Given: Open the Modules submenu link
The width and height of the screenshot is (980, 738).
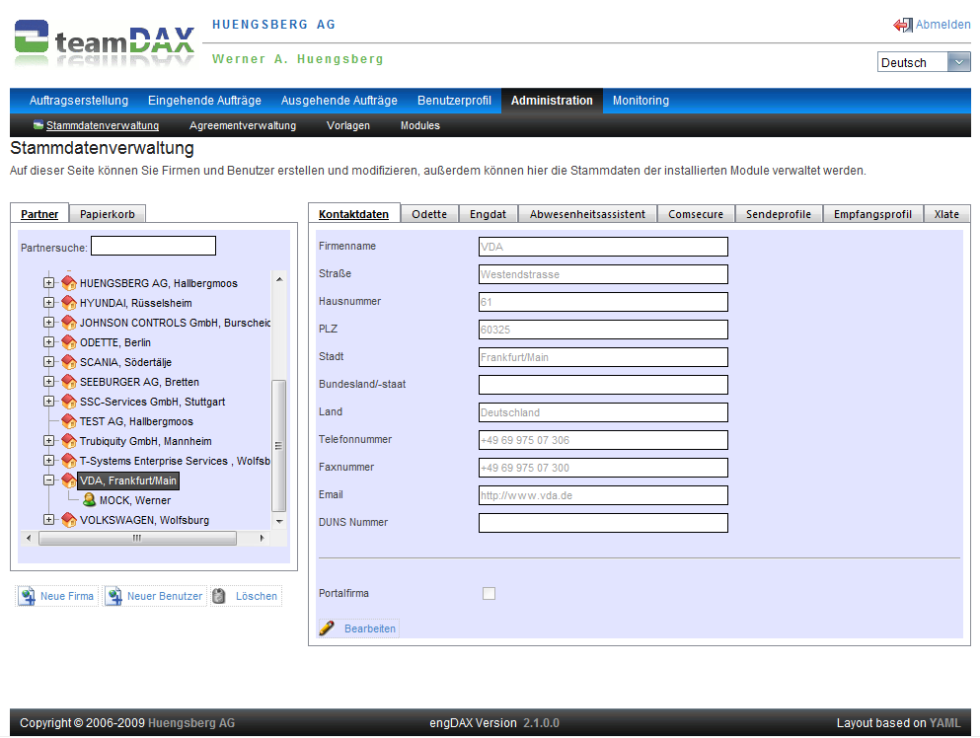Looking at the screenshot, I should point(420,125).
